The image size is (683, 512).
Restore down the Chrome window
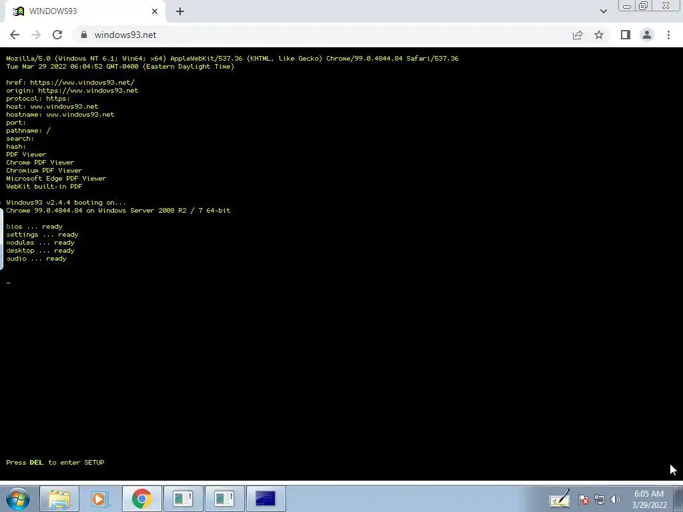click(644, 5)
